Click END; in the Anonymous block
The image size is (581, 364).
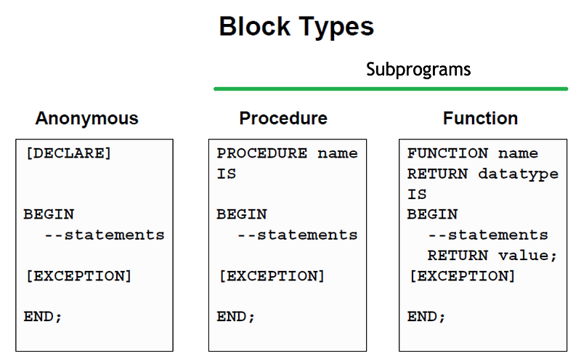pyautogui.click(x=43, y=317)
